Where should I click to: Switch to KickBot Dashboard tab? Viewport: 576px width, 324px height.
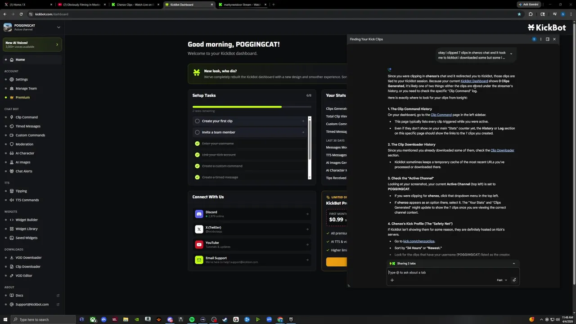pyautogui.click(x=188, y=4)
